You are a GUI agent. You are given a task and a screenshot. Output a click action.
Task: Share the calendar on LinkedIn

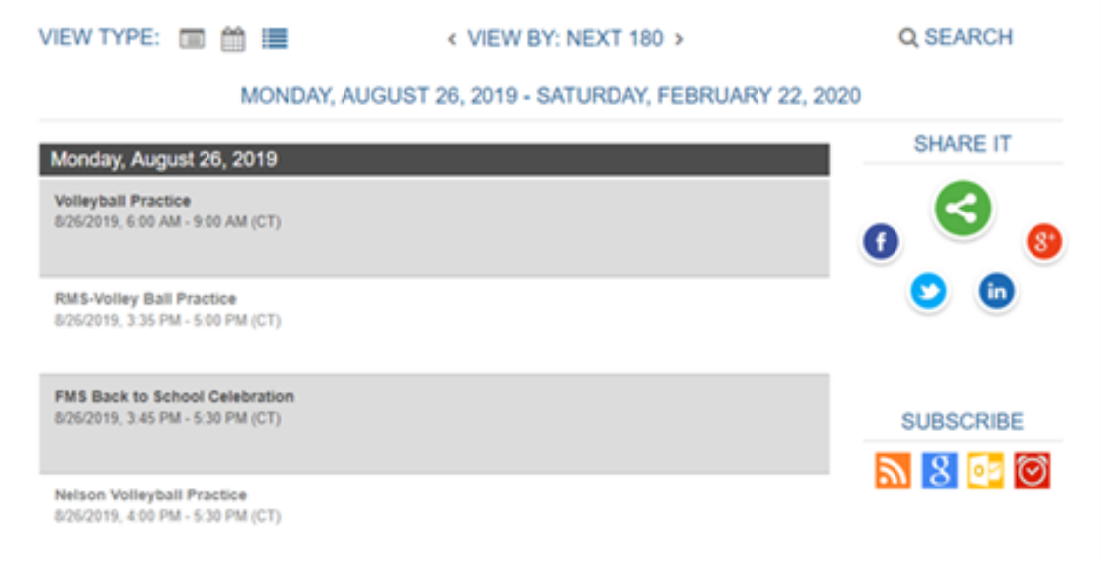(996, 291)
